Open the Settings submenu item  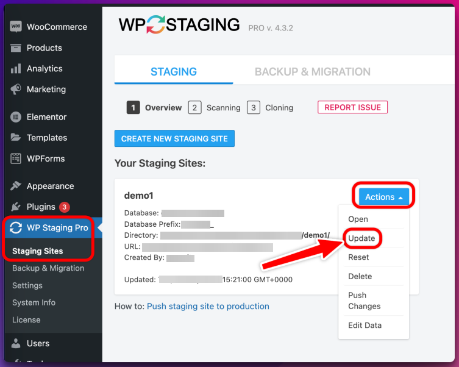(x=27, y=285)
